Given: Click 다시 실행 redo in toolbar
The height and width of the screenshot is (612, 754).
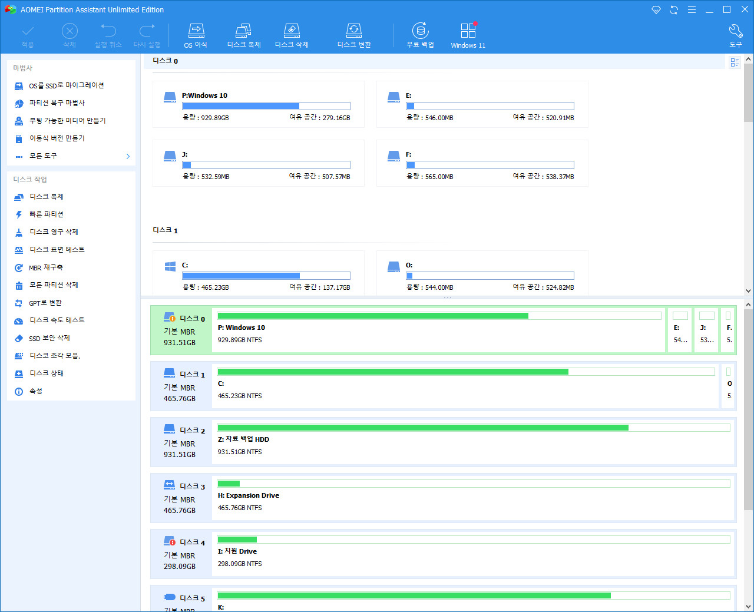Looking at the screenshot, I should [147, 35].
